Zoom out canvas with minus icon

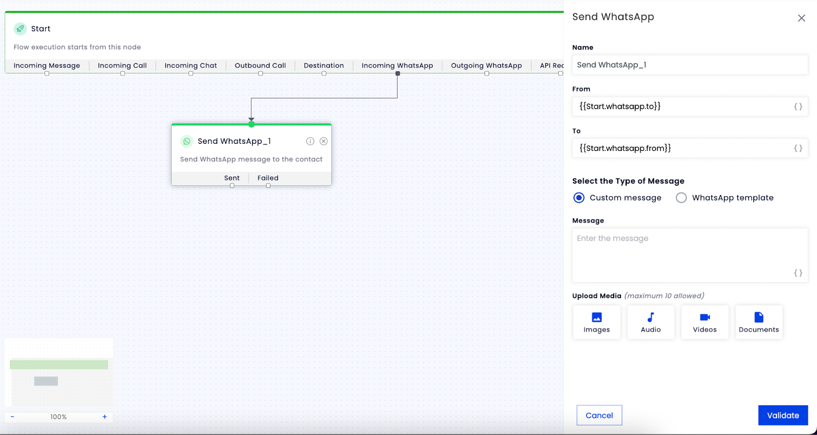click(x=12, y=417)
